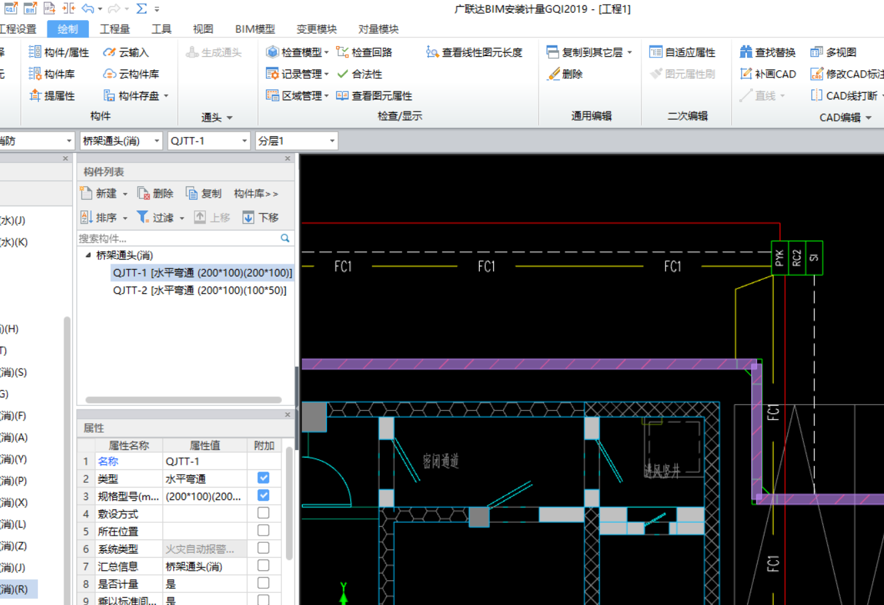Viewport: 884px width, 605px height.
Task: Switch to the 工程量 ribbon tab
Action: [x=115, y=29]
